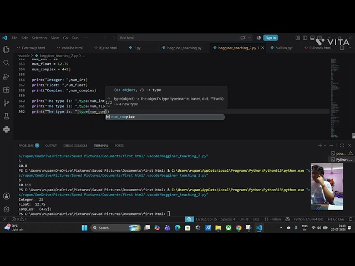Open the Accounts menu icon
Screen dimensions: 355x266
coord(6,196)
